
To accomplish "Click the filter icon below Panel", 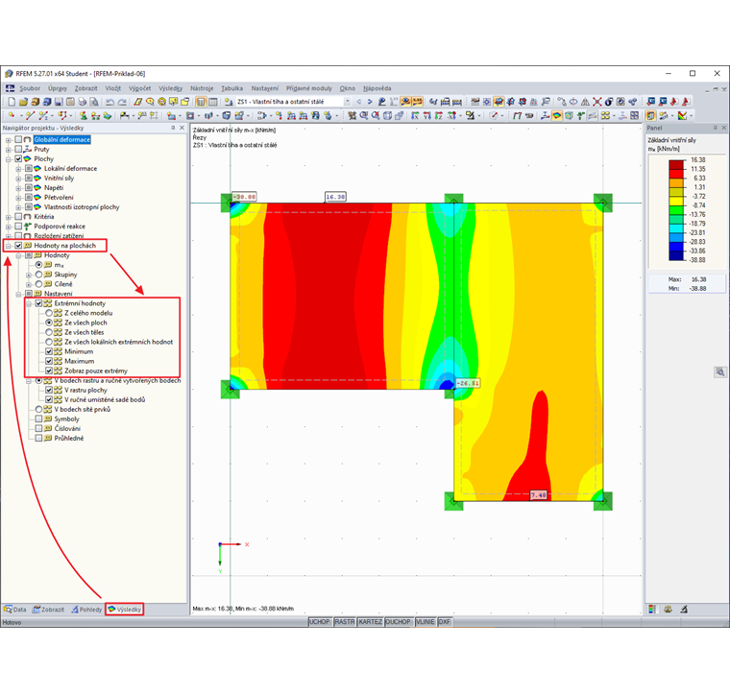I will coord(684,609).
